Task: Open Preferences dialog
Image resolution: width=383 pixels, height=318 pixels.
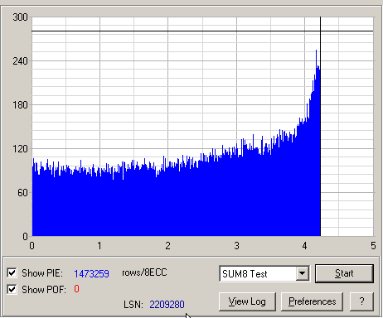Action: [312, 301]
